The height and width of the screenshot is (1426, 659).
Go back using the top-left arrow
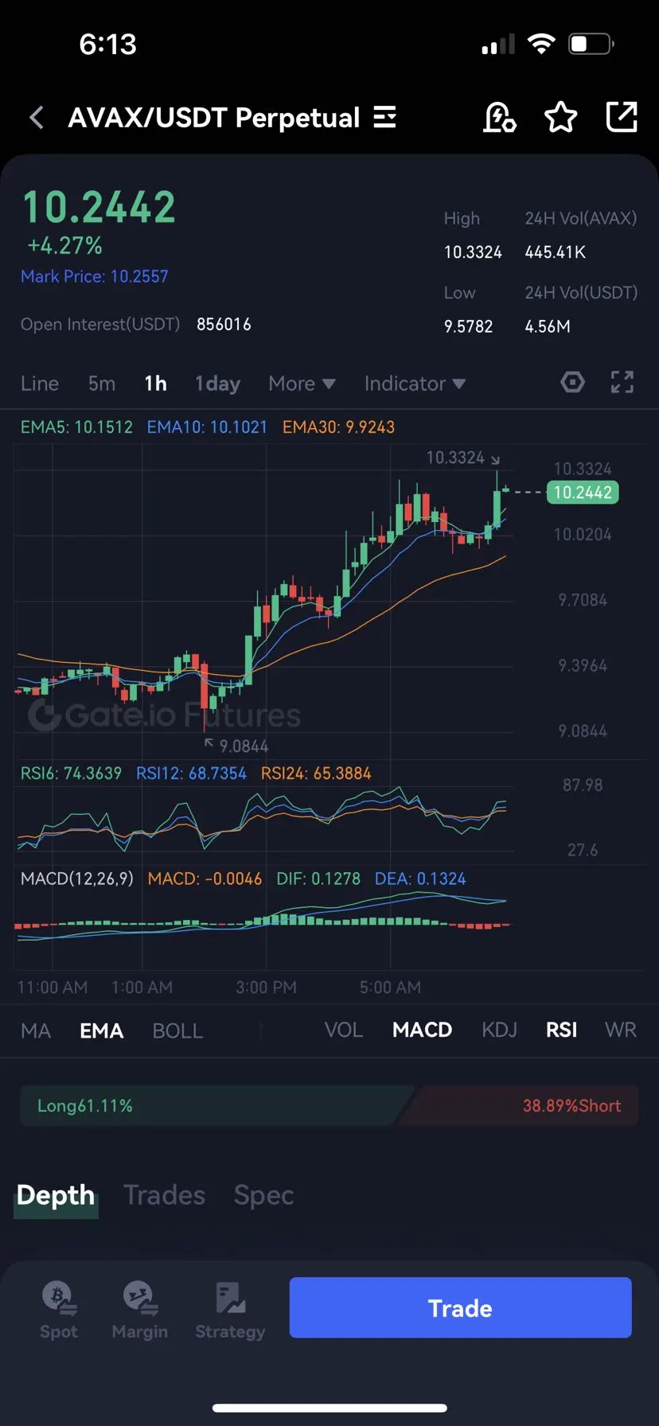tap(37, 118)
